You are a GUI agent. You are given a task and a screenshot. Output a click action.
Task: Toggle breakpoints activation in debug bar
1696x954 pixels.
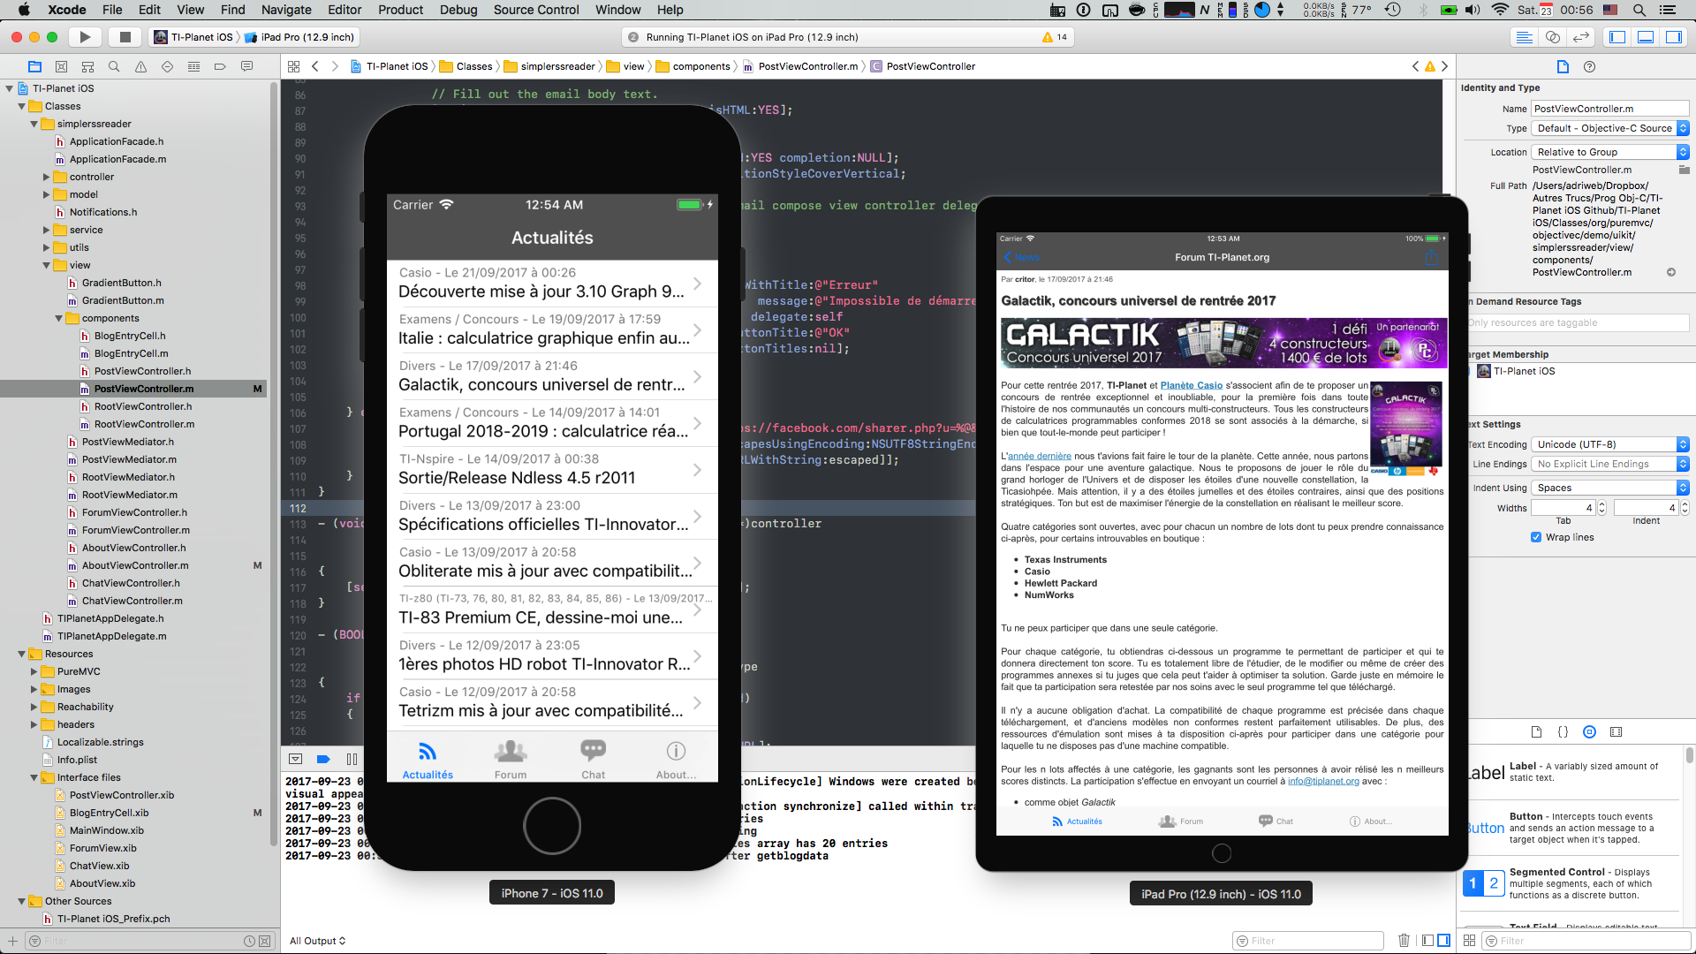[323, 759]
